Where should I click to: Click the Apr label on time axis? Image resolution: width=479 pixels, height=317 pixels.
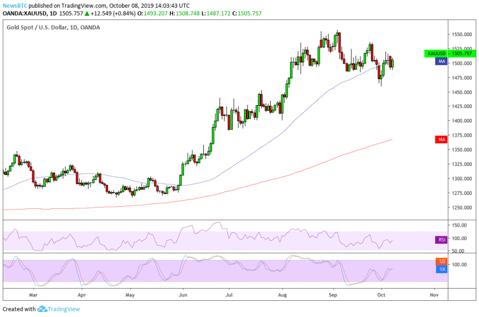click(x=81, y=295)
